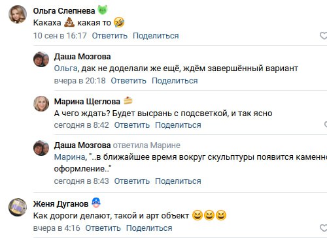The width and height of the screenshot is (327, 238).
Task: Click the cake badge next to Марина Щеглова
Action: [x=128, y=100]
